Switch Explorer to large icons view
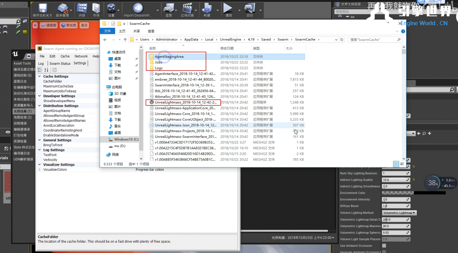458x253 pixels. tap(402, 164)
